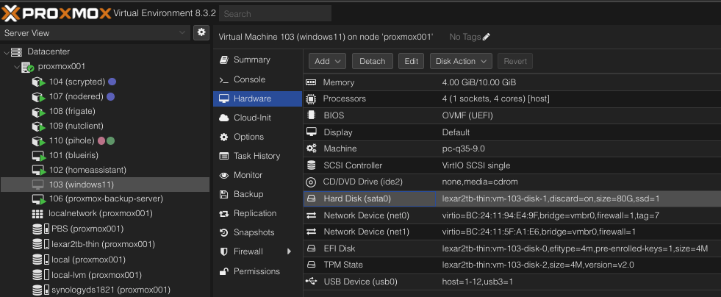
Task: Click the Detach button
Action: click(x=373, y=61)
